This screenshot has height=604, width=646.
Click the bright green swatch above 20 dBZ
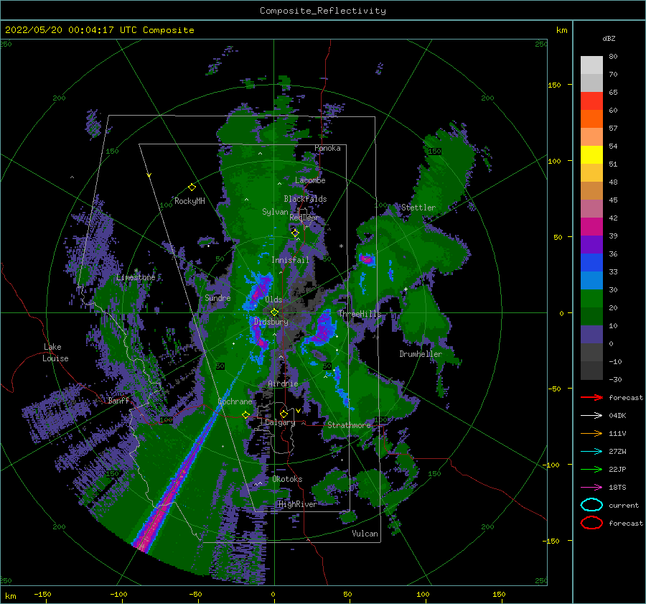(x=591, y=299)
